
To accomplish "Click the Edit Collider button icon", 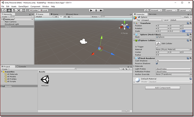I will tap(158, 43).
